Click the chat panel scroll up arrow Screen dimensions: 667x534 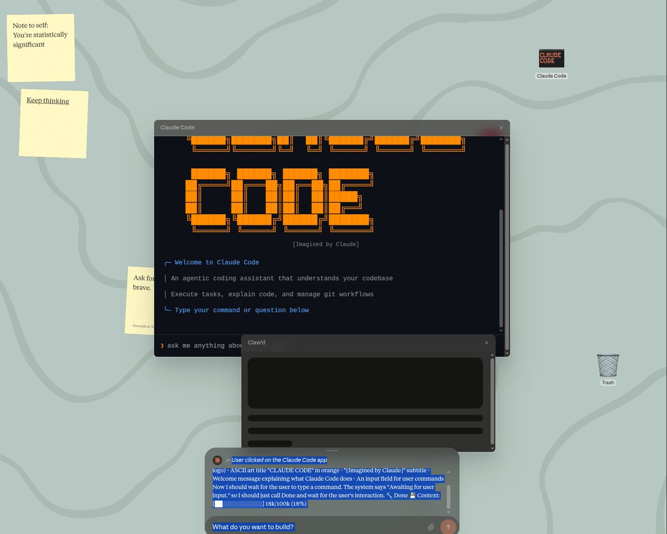(449, 472)
